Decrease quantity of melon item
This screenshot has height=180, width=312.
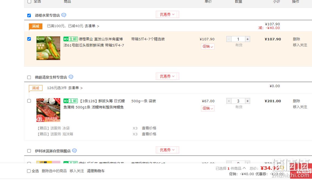click(x=229, y=39)
